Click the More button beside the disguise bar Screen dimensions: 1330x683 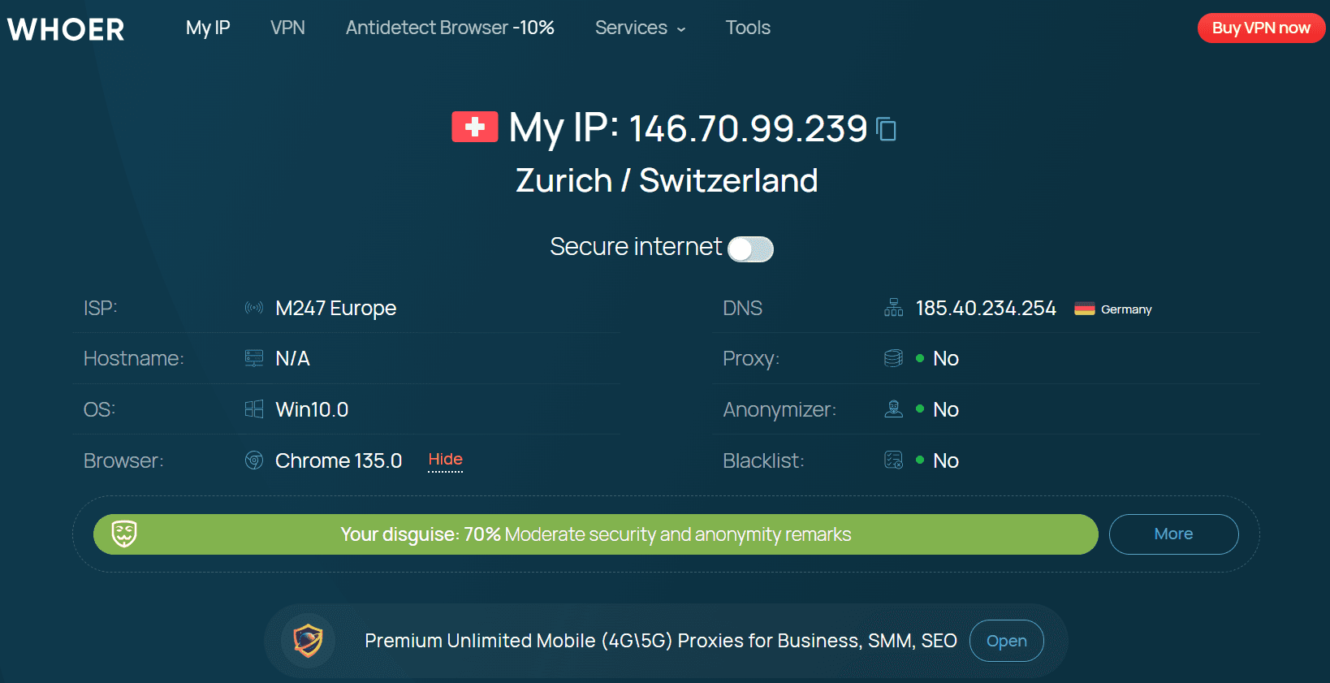coord(1173,534)
